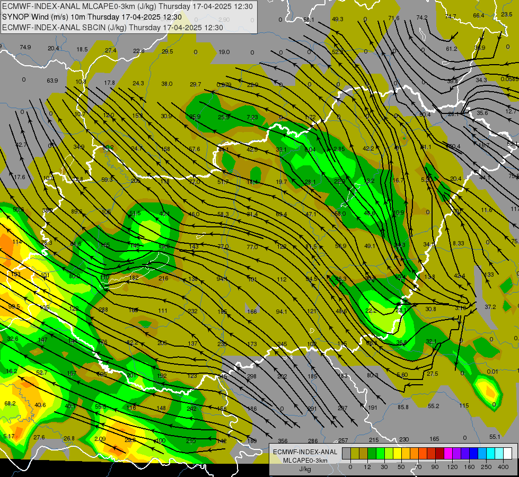Click the legend scale label 400
The width and height of the screenshot is (519, 477).
[x=503, y=467]
